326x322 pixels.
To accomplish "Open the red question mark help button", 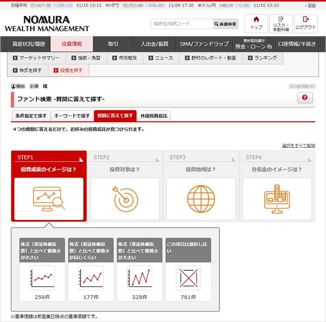I will click(305, 98).
